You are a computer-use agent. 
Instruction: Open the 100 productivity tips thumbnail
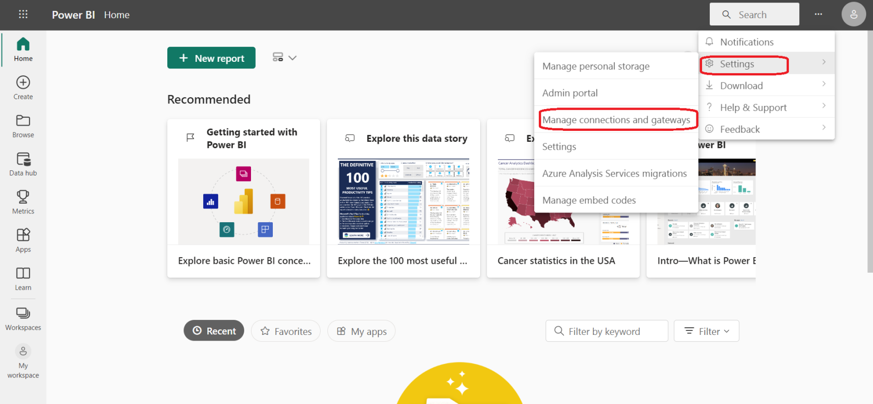pos(403,201)
